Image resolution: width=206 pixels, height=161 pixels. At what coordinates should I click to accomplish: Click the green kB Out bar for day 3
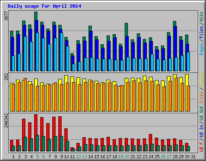pyautogui.click(x=25, y=144)
